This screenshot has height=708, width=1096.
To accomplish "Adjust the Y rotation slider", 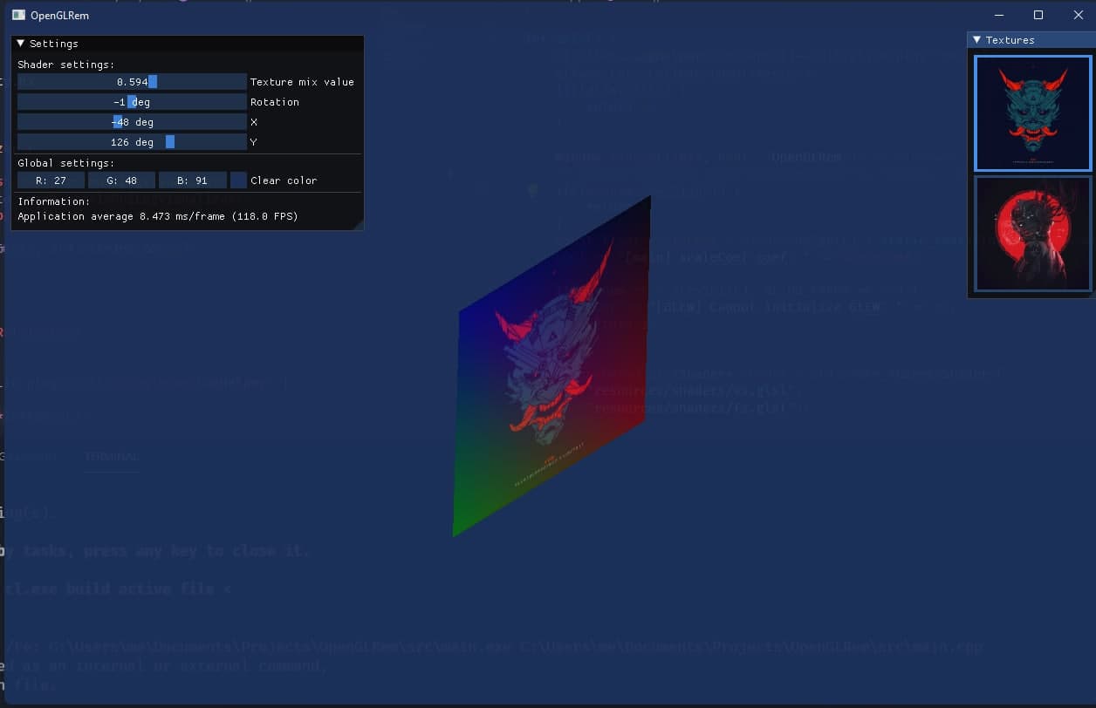I will [131, 141].
